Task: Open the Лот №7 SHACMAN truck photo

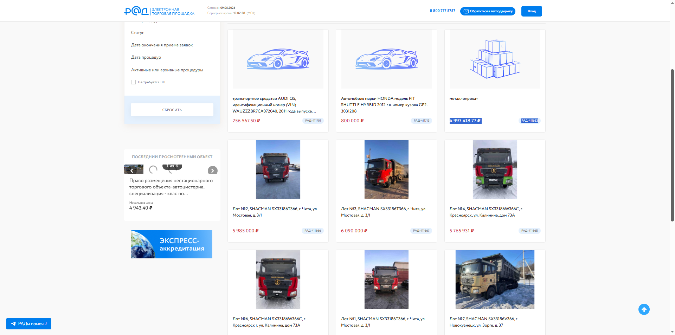Action: tap(495, 279)
